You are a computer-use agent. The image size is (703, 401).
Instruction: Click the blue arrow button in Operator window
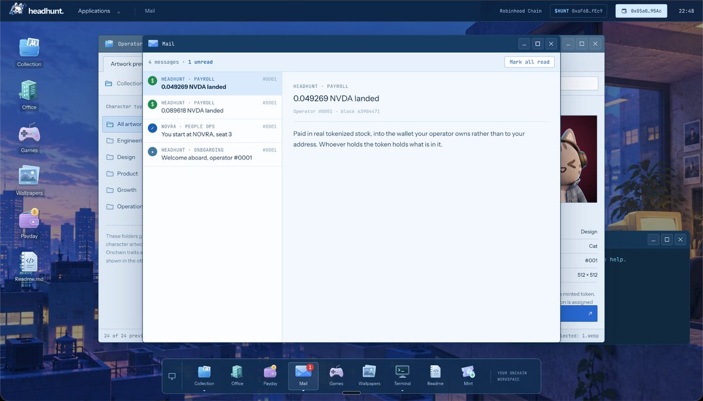click(x=579, y=314)
